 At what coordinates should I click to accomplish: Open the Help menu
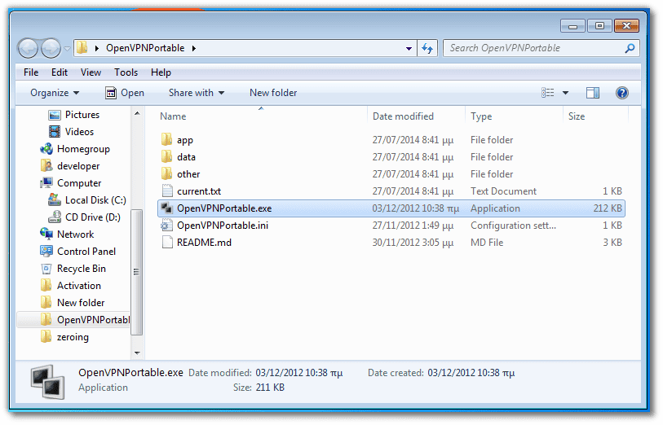pos(161,72)
